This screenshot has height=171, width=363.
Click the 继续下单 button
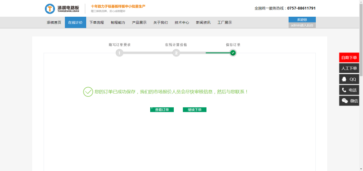click(x=195, y=109)
